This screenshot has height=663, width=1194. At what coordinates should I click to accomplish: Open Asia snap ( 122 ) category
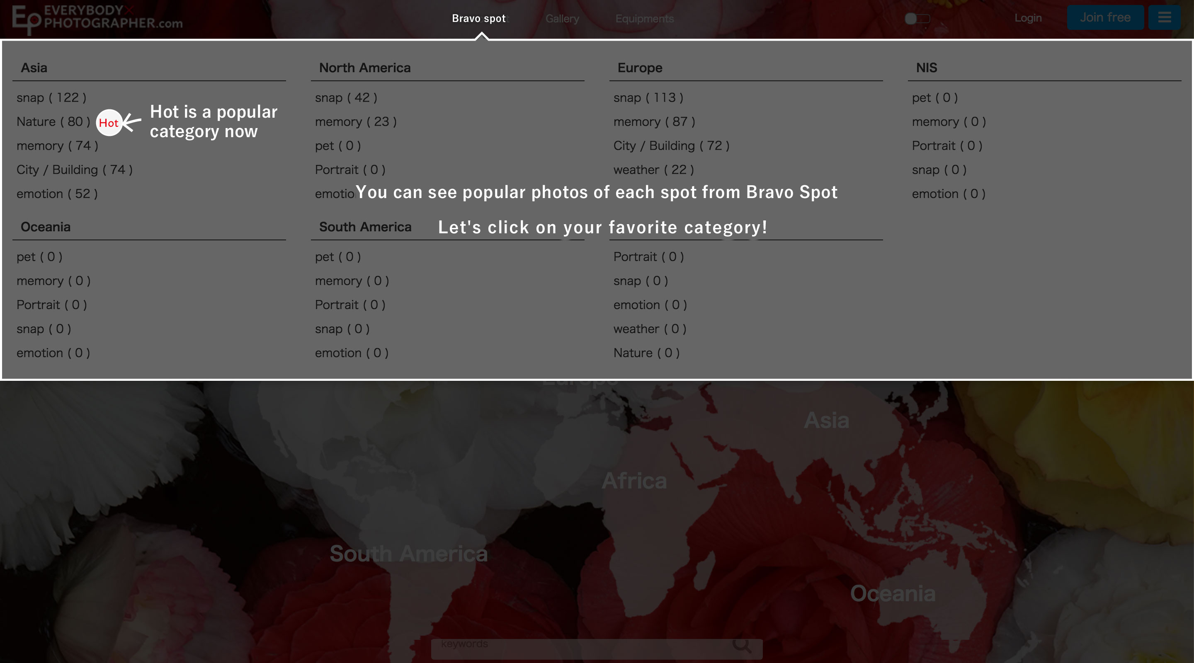[x=51, y=98]
